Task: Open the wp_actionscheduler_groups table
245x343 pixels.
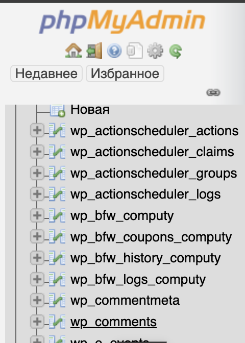Action: [154, 174]
